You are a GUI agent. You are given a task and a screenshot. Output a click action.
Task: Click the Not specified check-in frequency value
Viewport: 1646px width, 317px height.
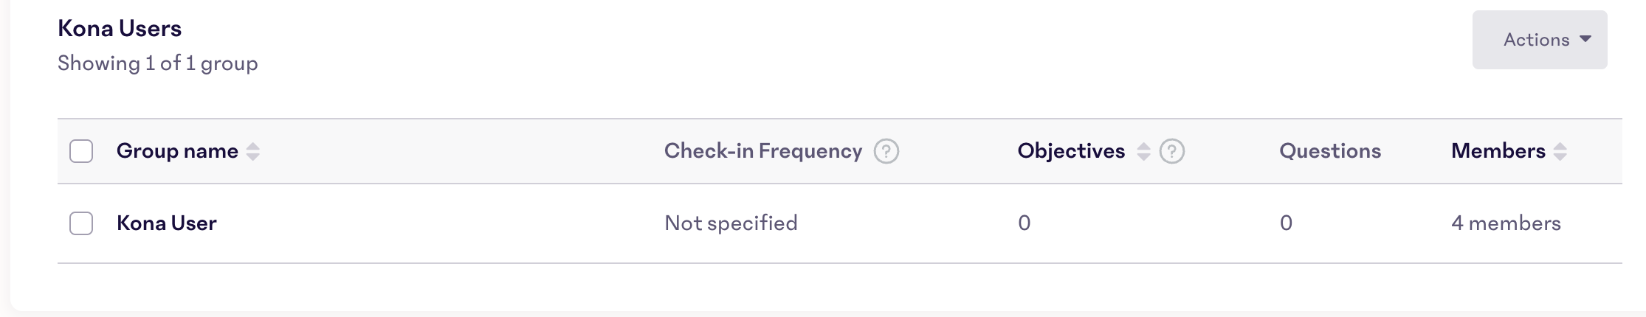[x=731, y=223]
